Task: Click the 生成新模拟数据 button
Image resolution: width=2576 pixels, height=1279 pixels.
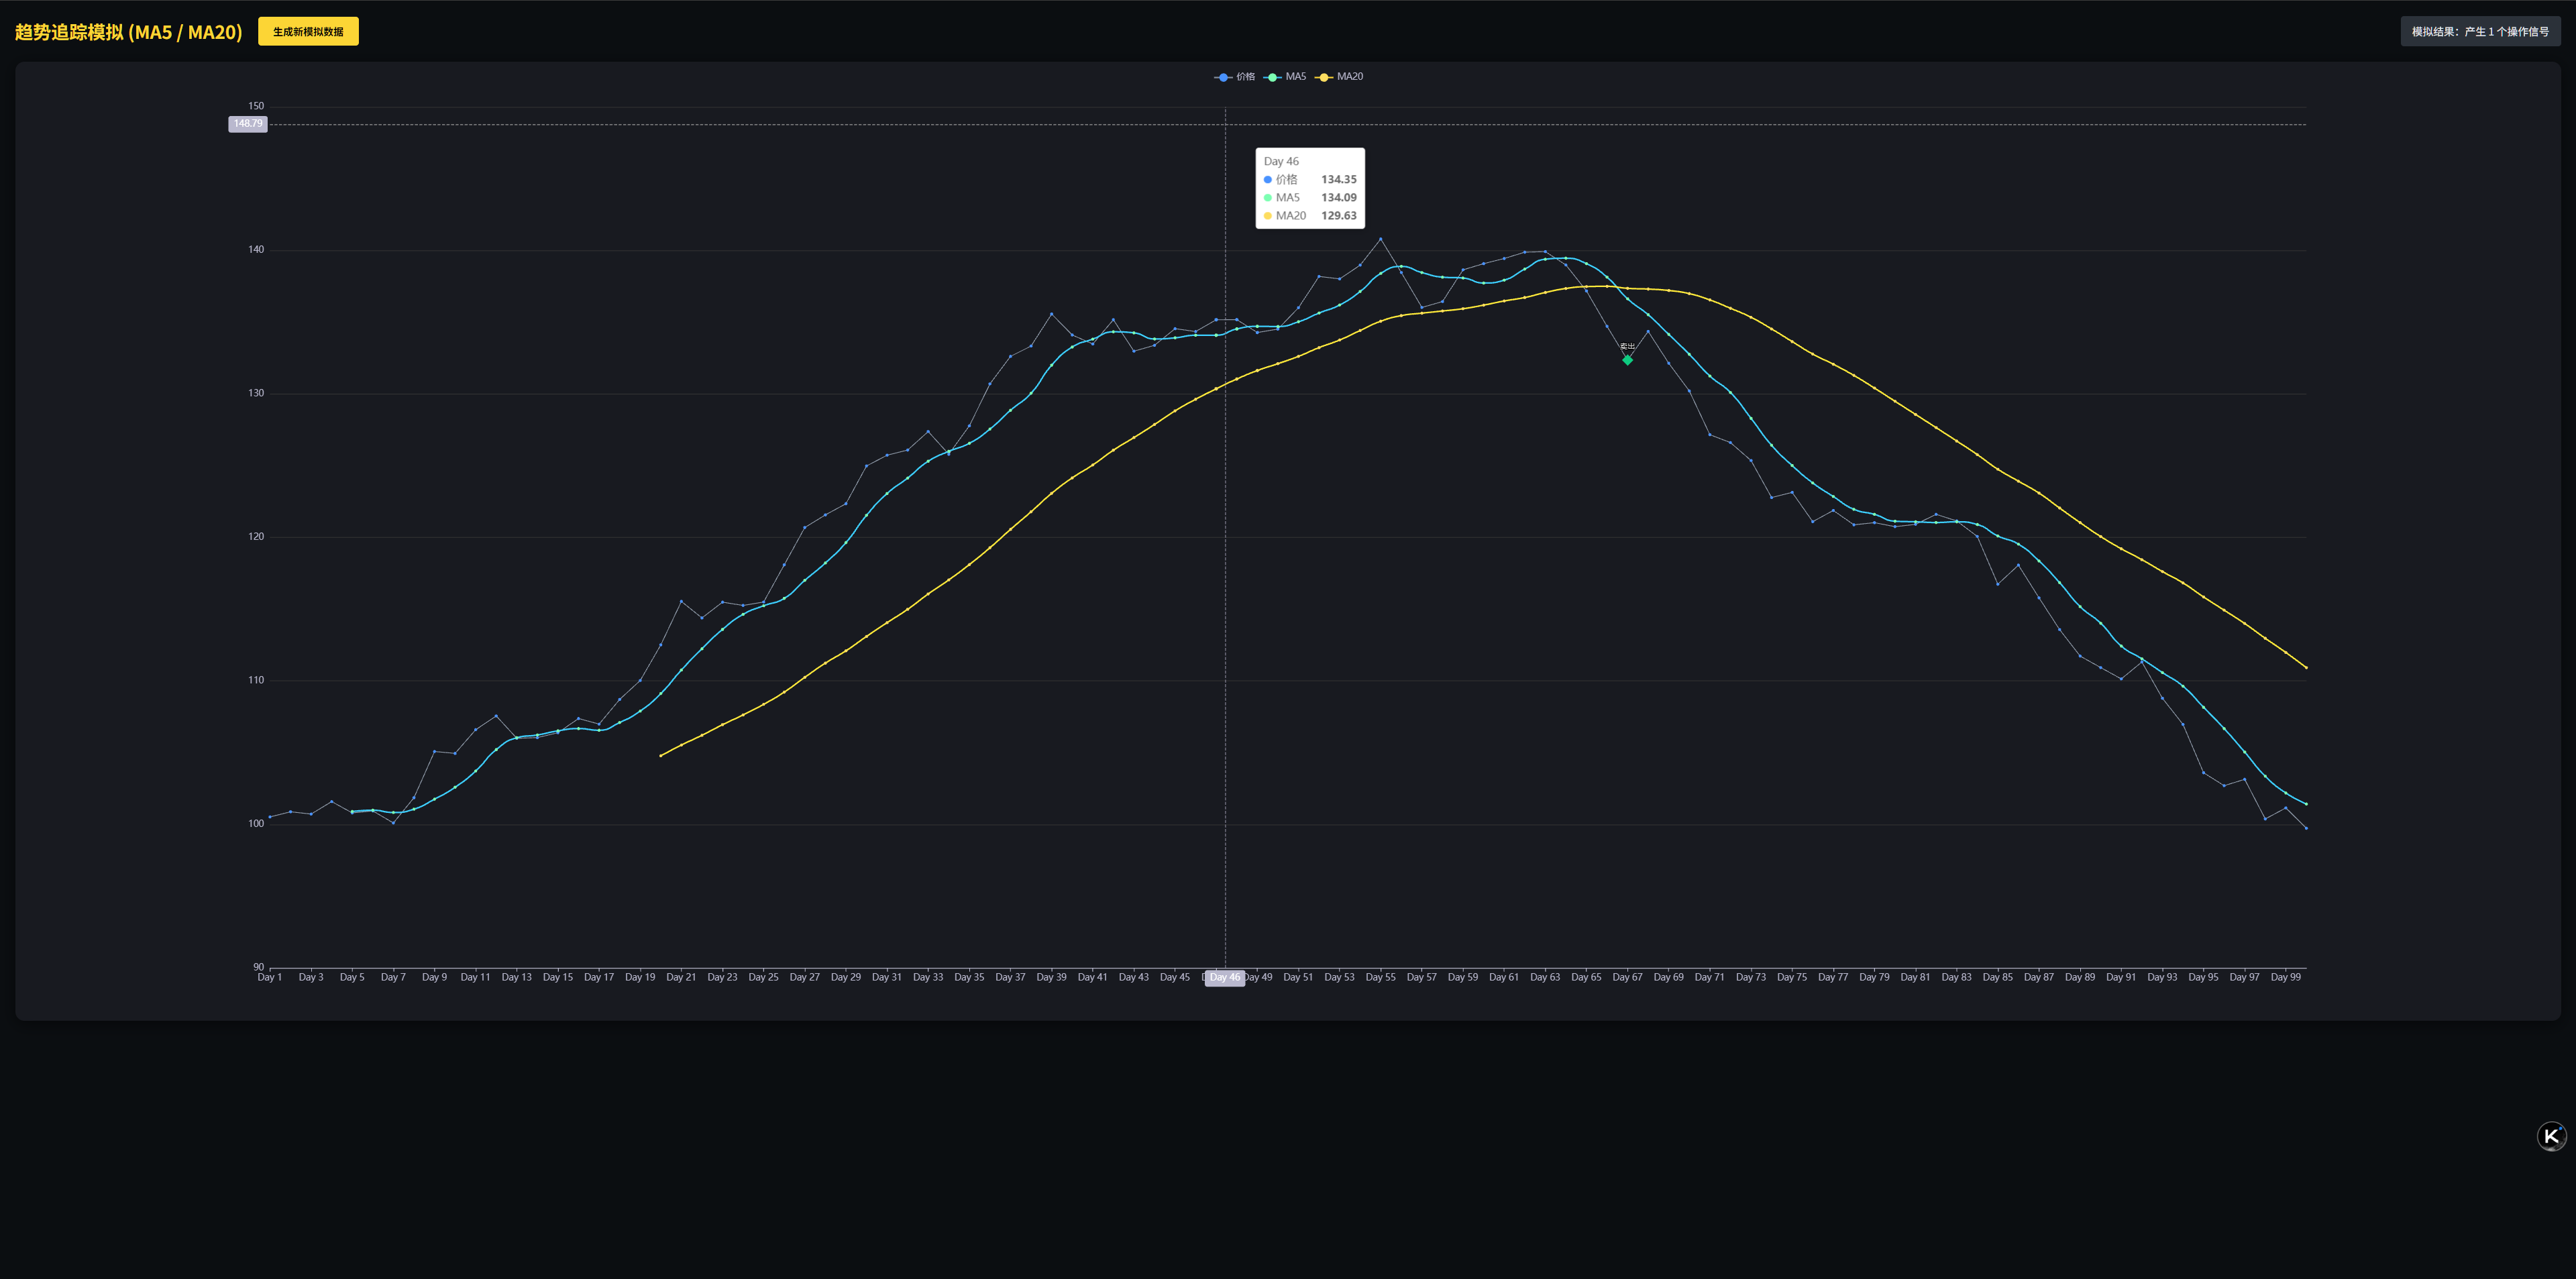Action: [x=308, y=32]
